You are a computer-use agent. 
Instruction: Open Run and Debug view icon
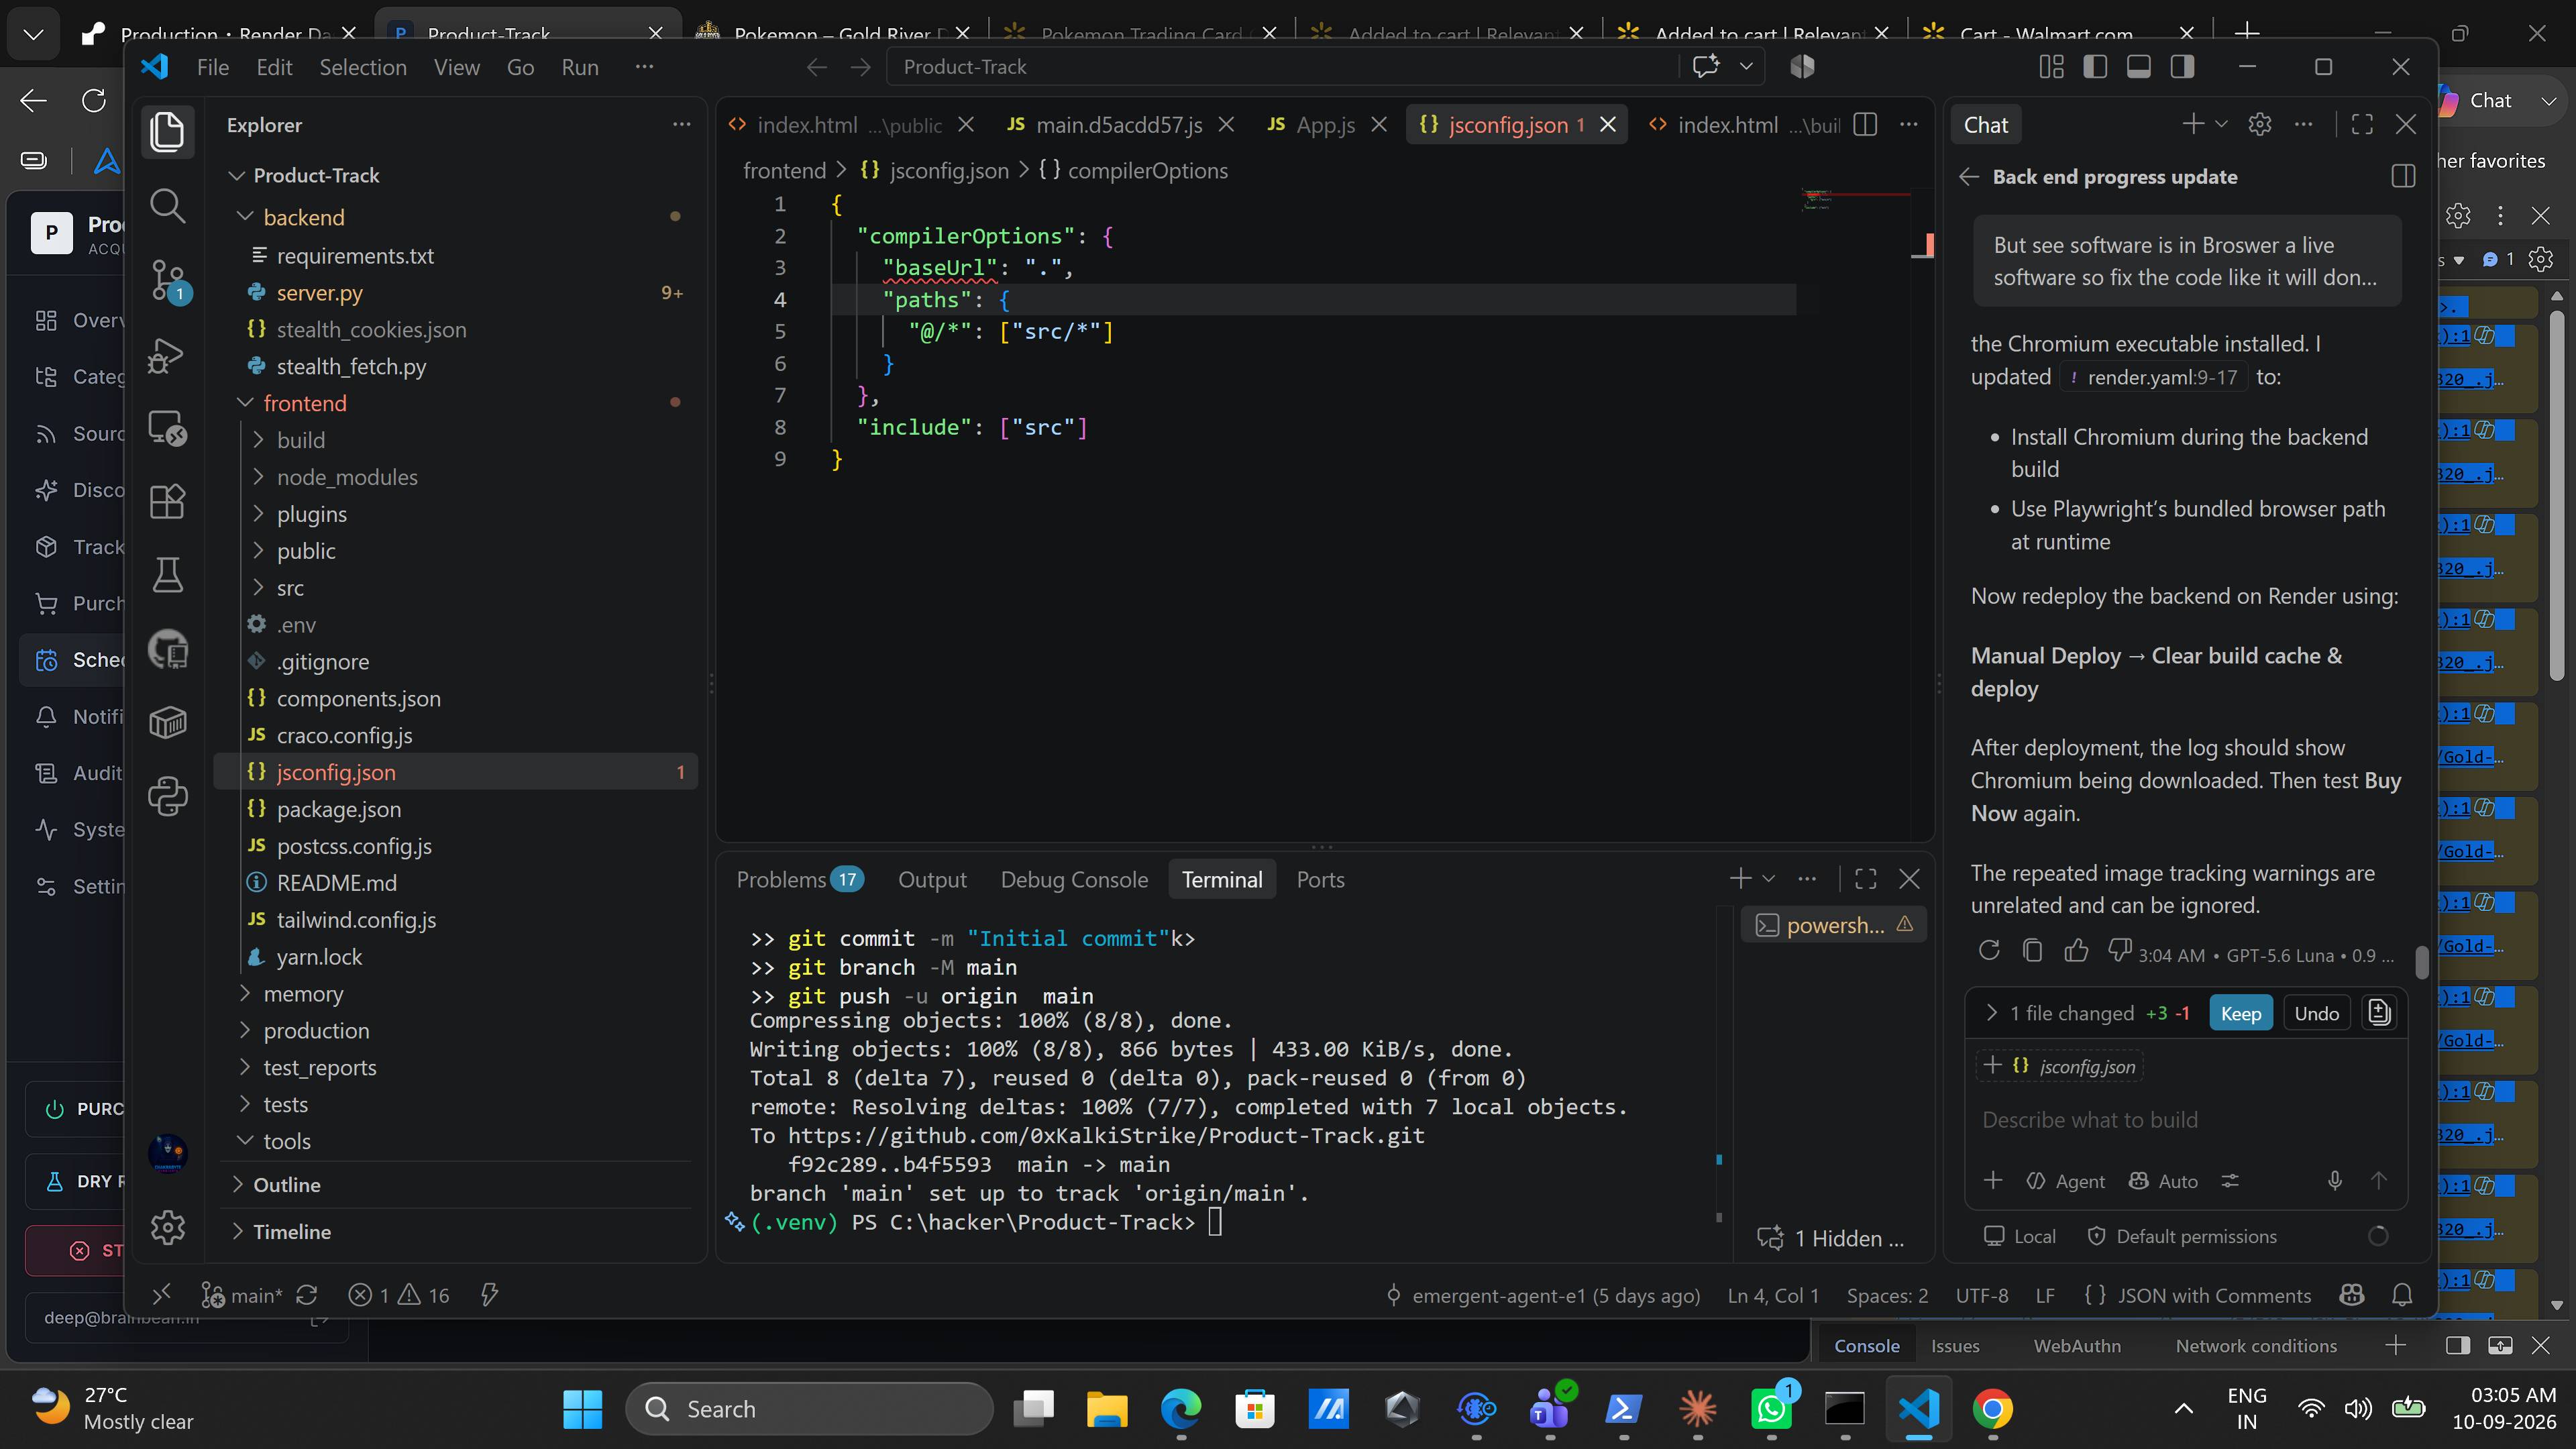[167, 354]
